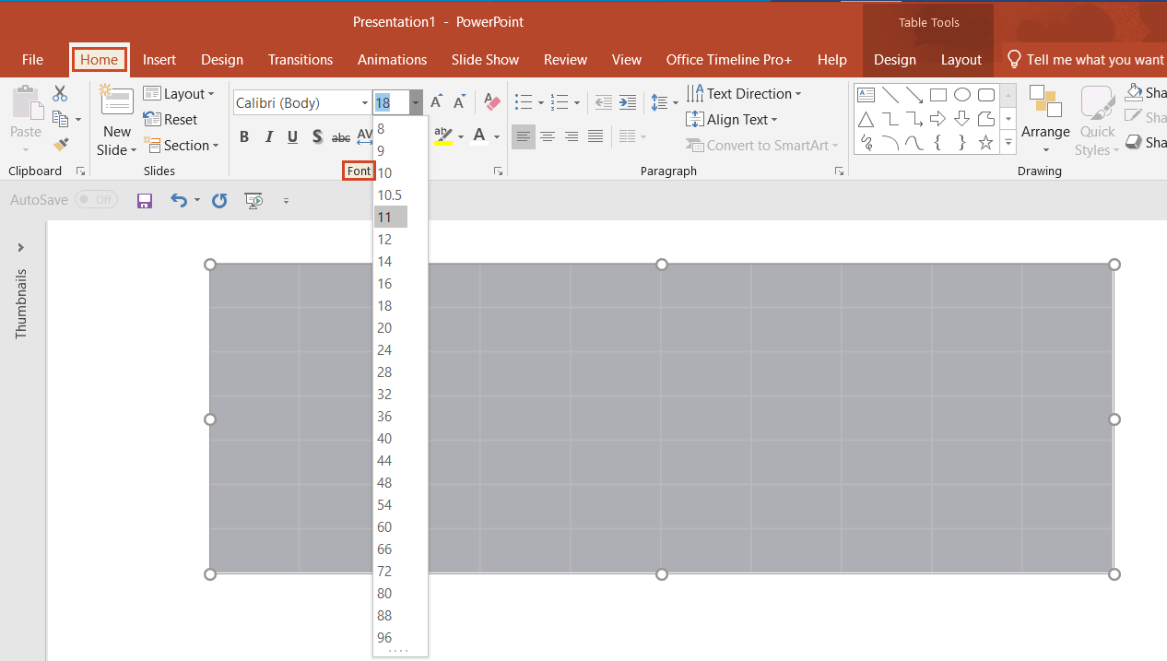This screenshot has height=661, width=1167.
Task: Toggle underline formatting
Action: pyautogui.click(x=292, y=136)
